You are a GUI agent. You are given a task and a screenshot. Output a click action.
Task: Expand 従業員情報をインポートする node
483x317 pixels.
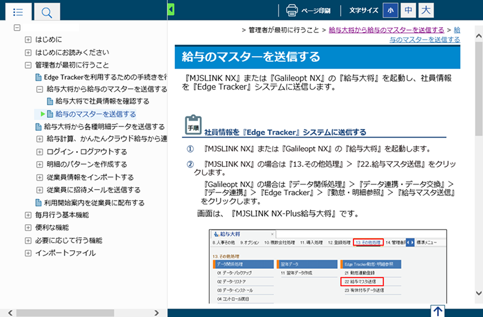(40, 177)
